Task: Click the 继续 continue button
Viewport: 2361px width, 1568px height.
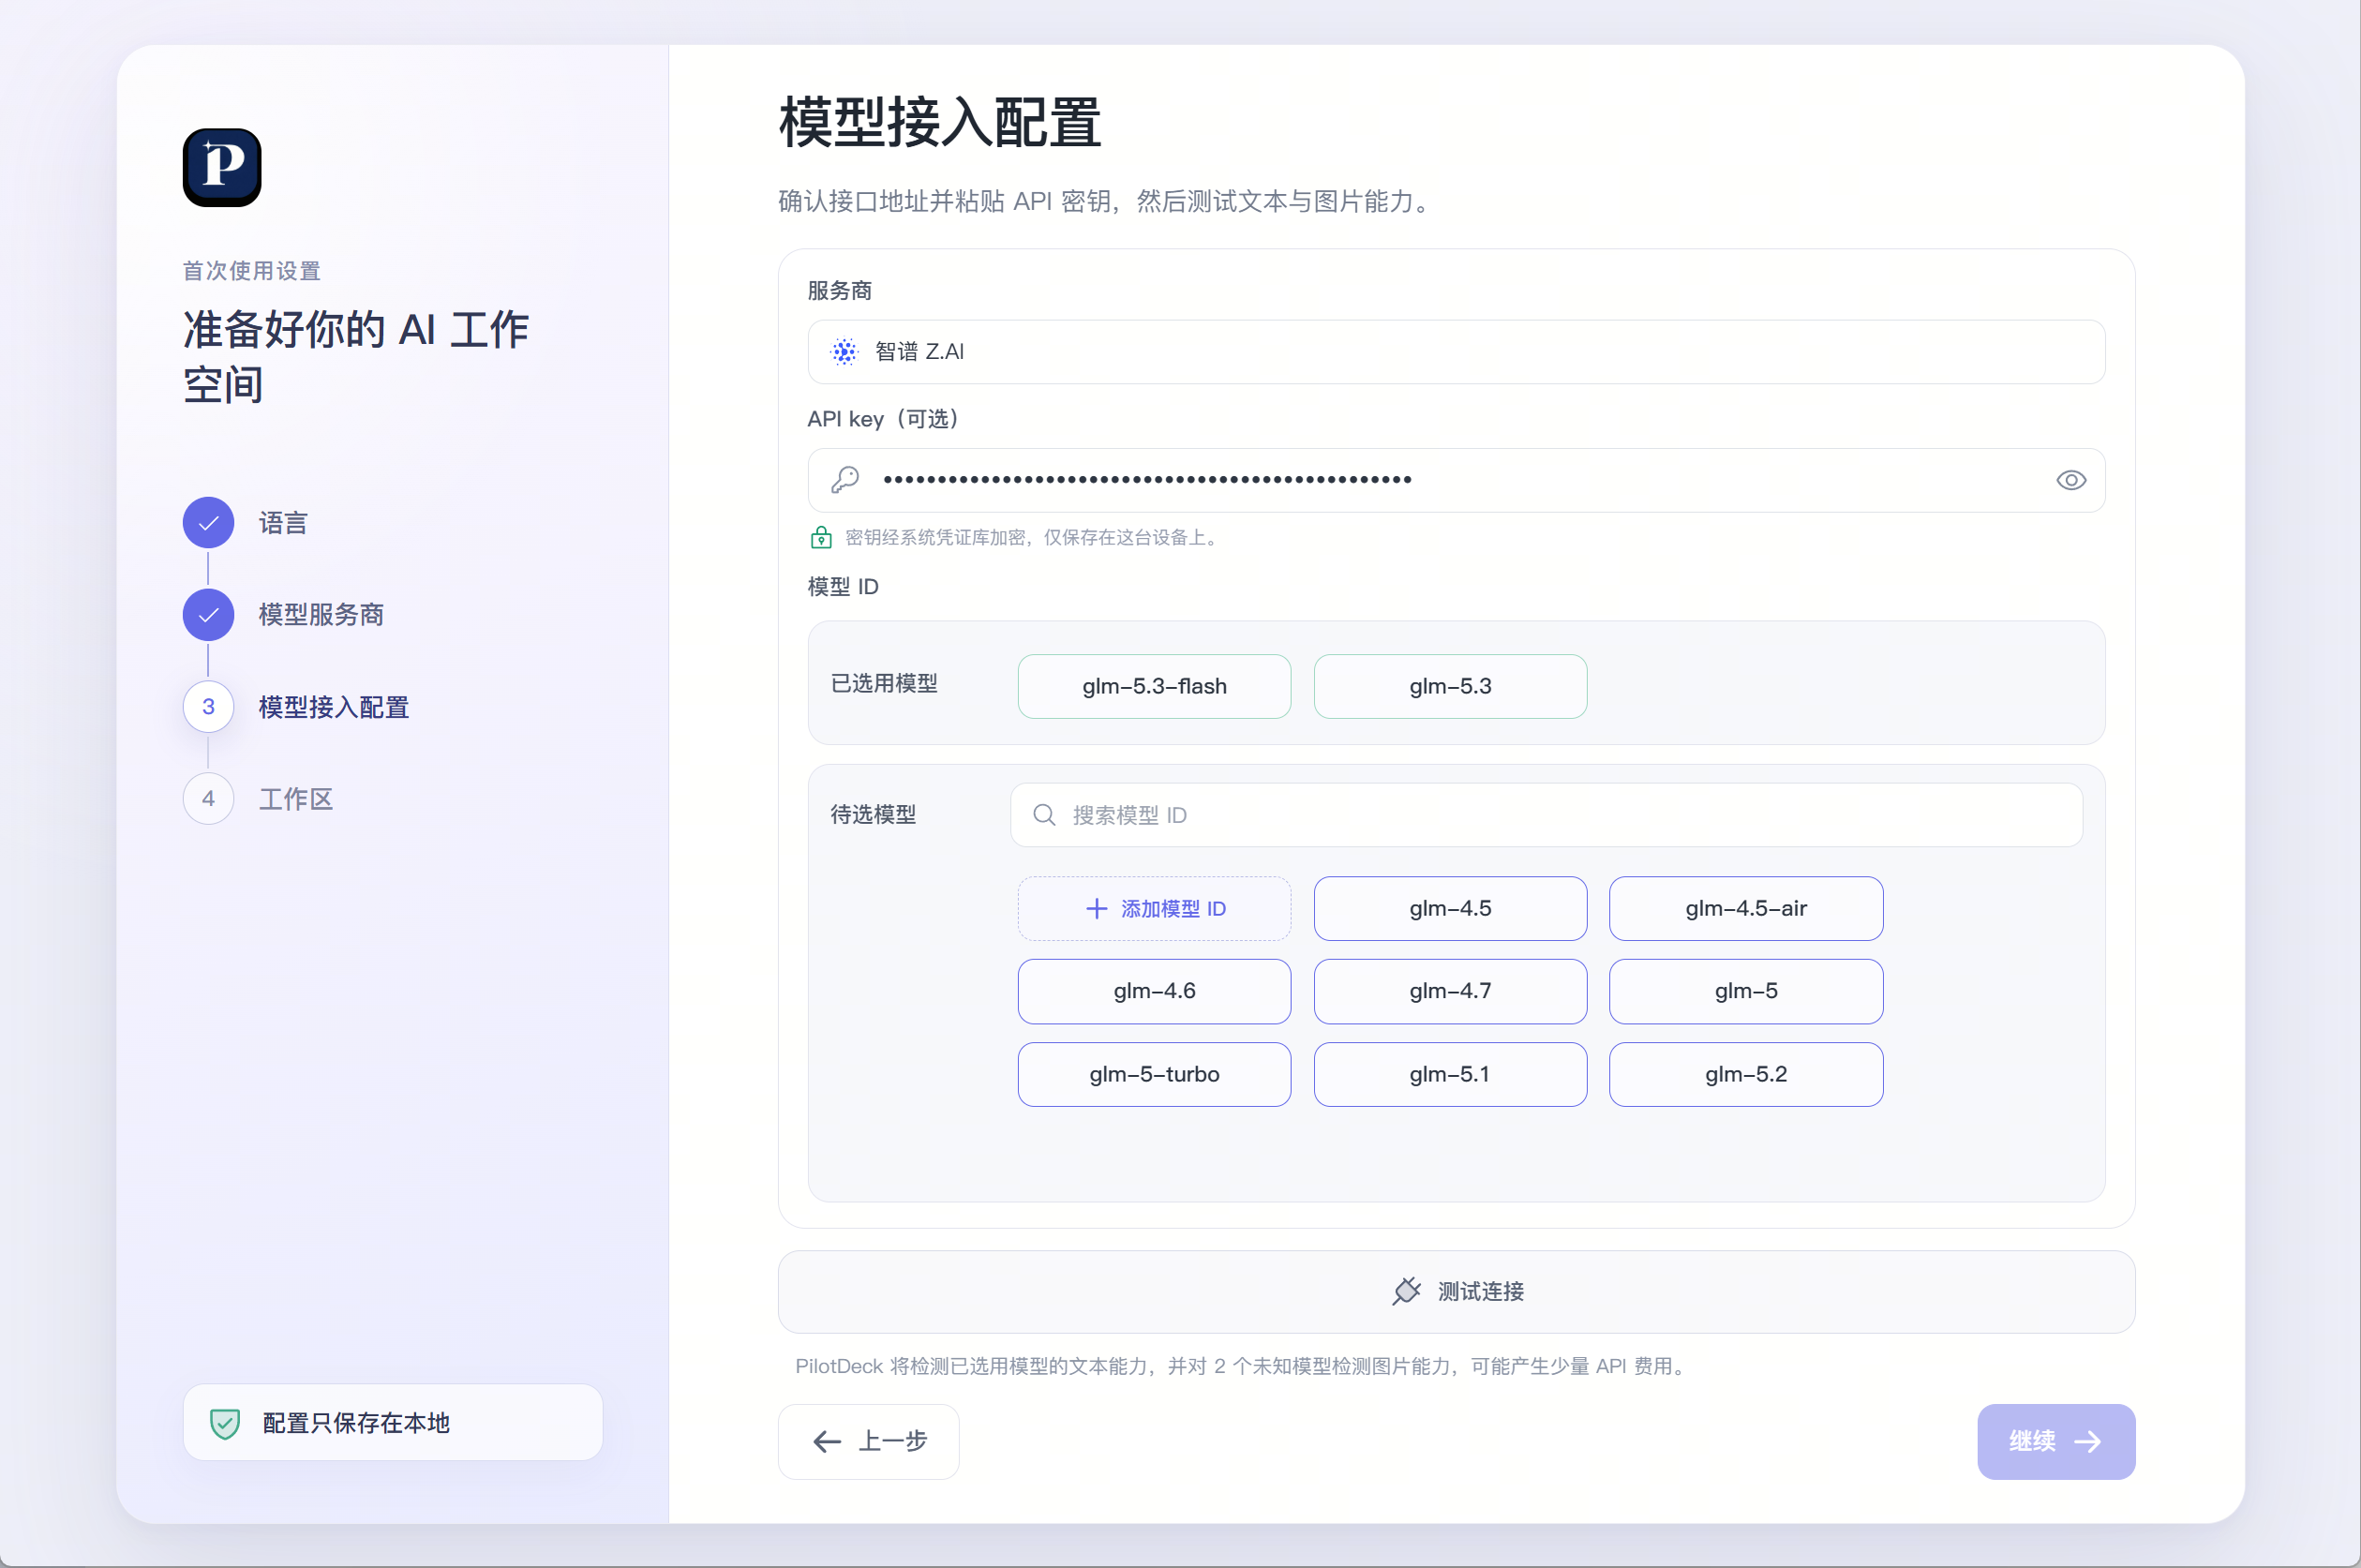Action: click(2056, 1442)
